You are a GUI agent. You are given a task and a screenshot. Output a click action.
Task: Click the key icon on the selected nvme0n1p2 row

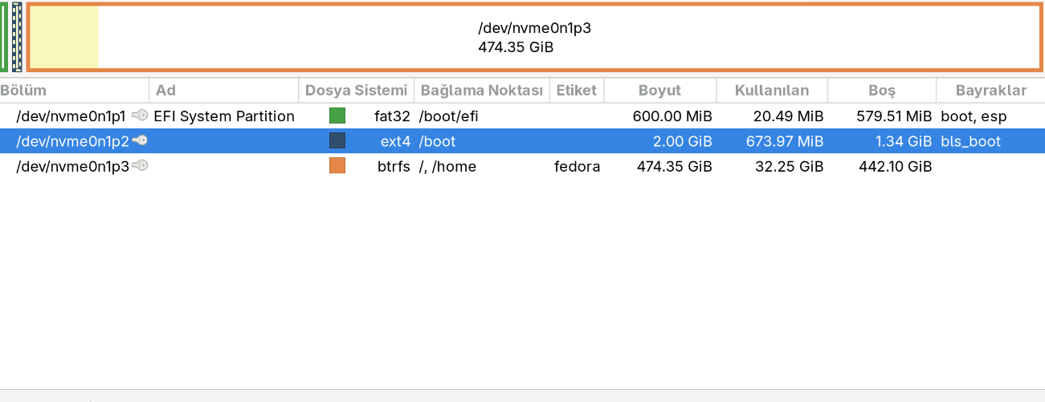coord(140,141)
